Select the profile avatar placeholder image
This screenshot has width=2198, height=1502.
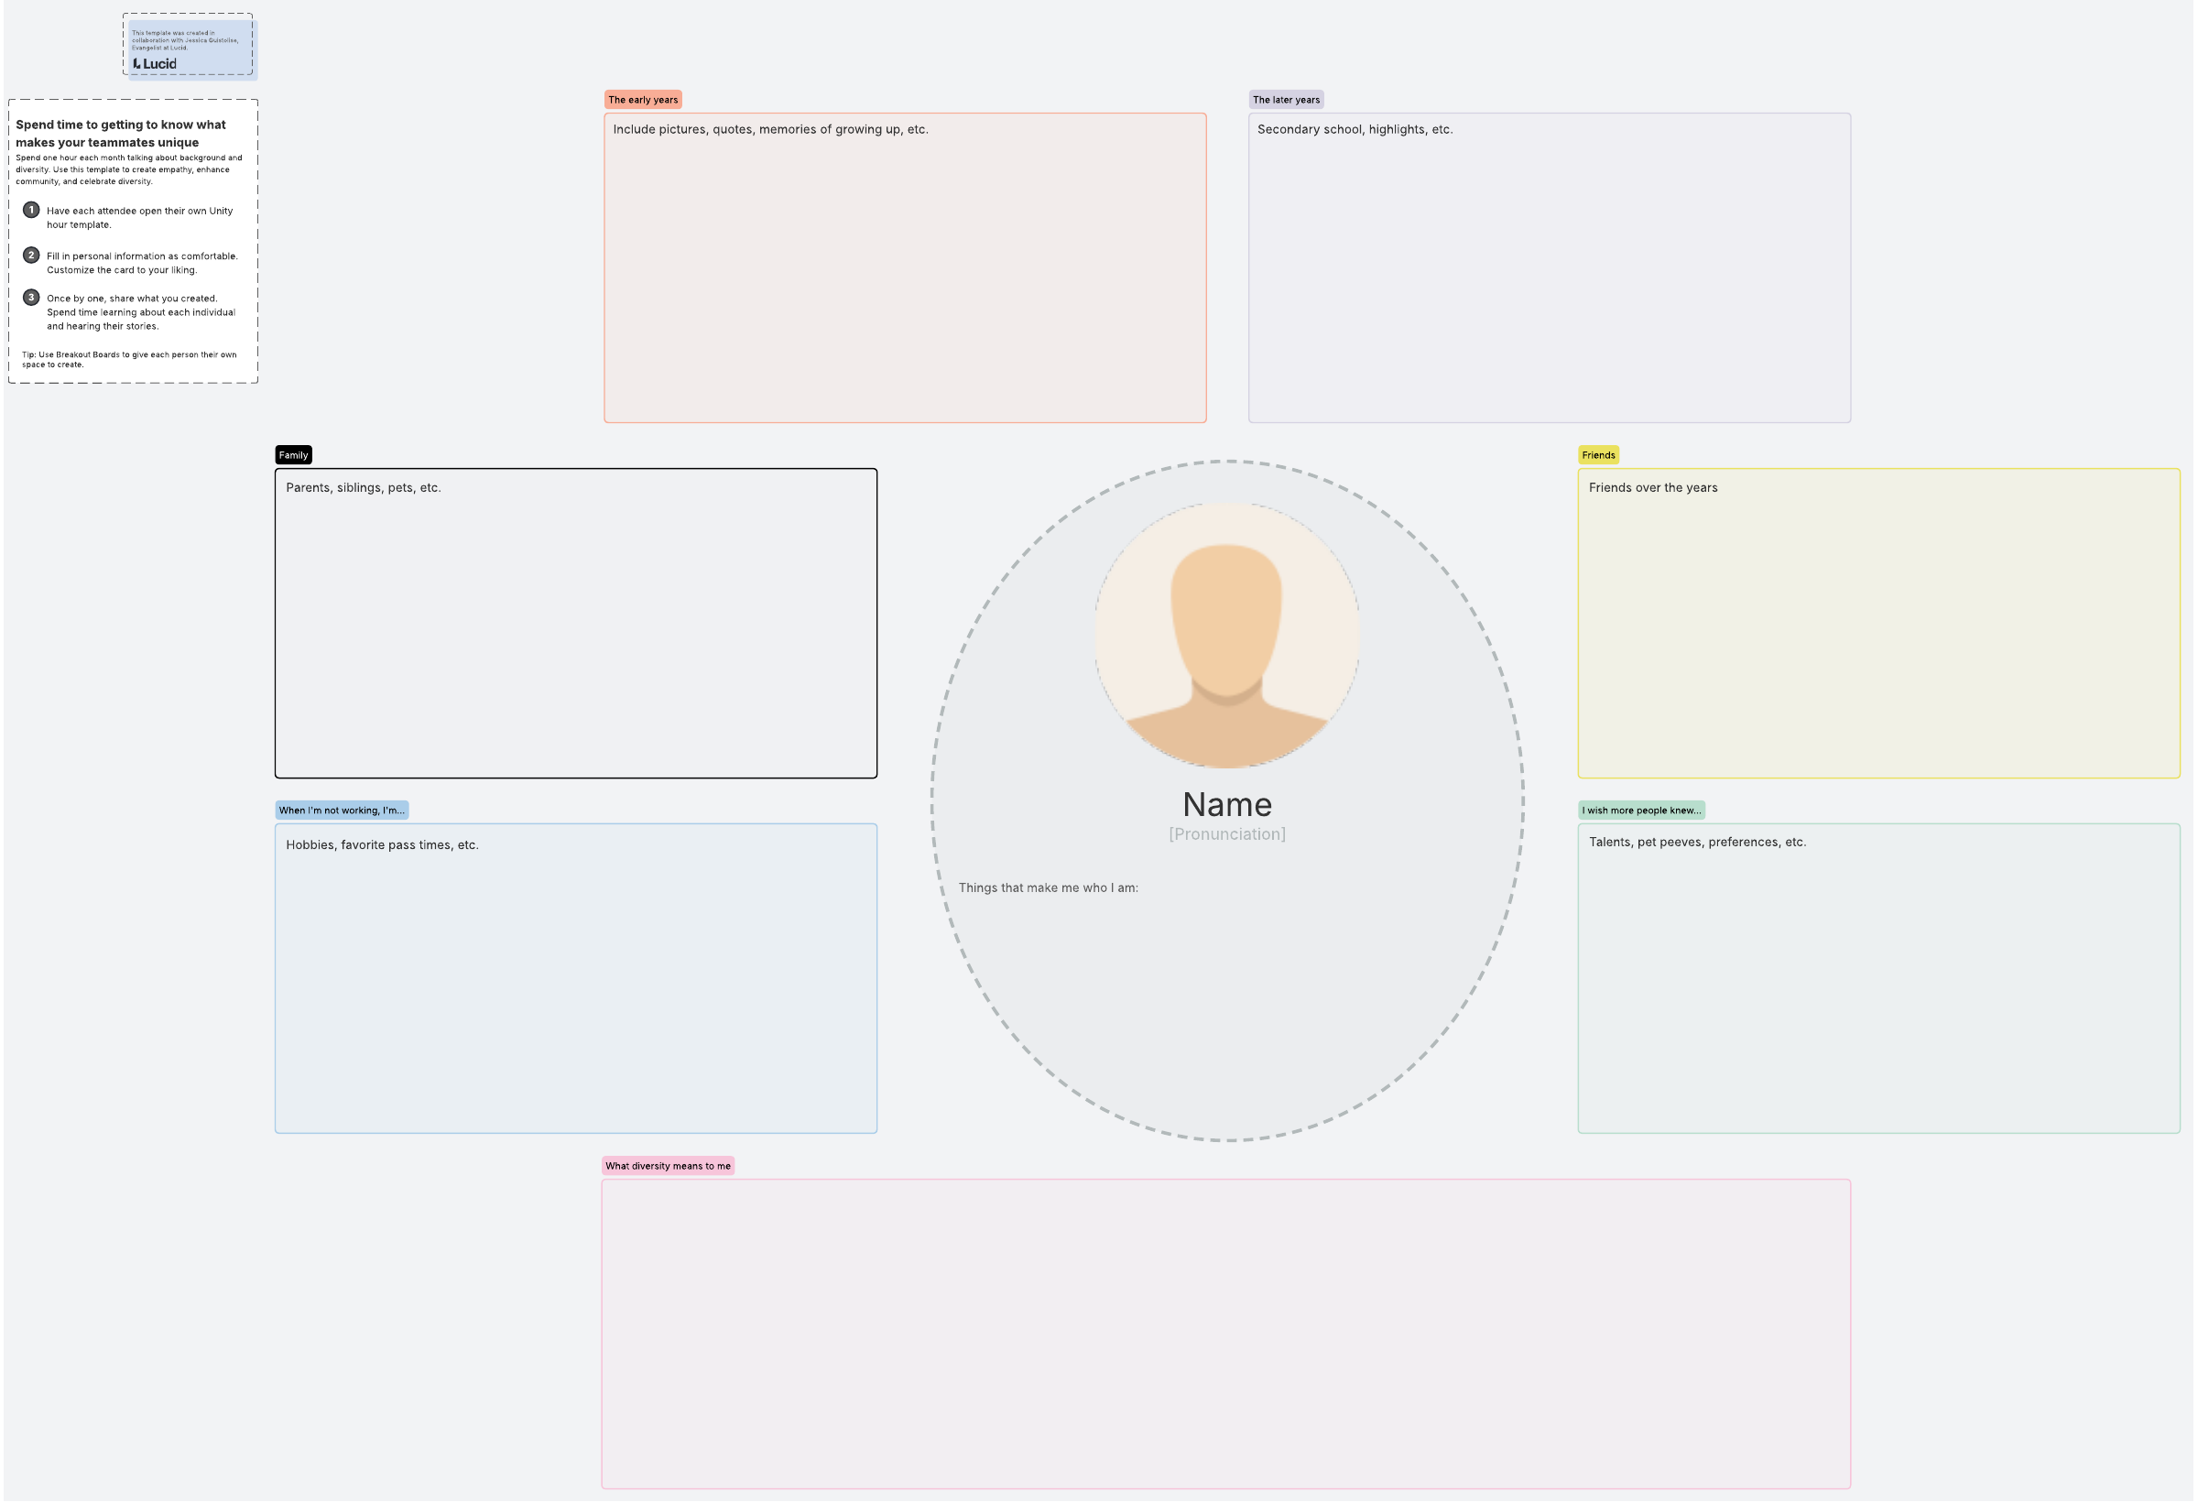click(x=1226, y=636)
